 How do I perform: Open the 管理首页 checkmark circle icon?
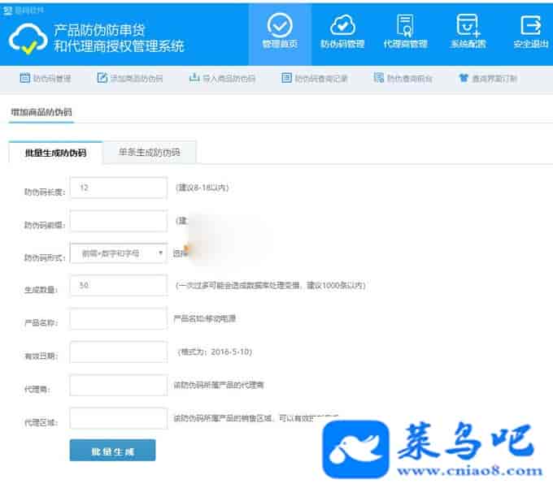(280, 25)
